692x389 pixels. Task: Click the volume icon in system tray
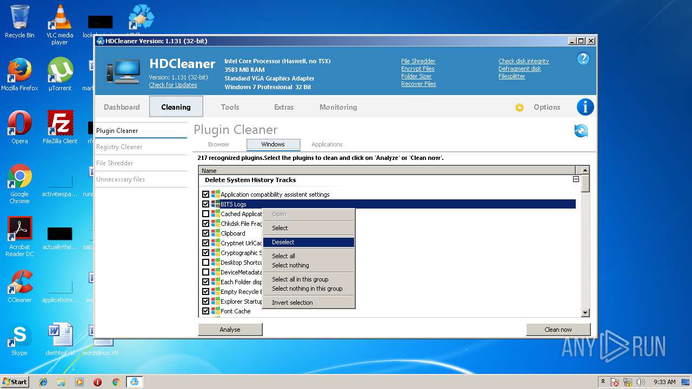click(x=641, y=382)
